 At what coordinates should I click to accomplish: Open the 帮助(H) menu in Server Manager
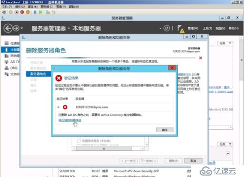234,28
